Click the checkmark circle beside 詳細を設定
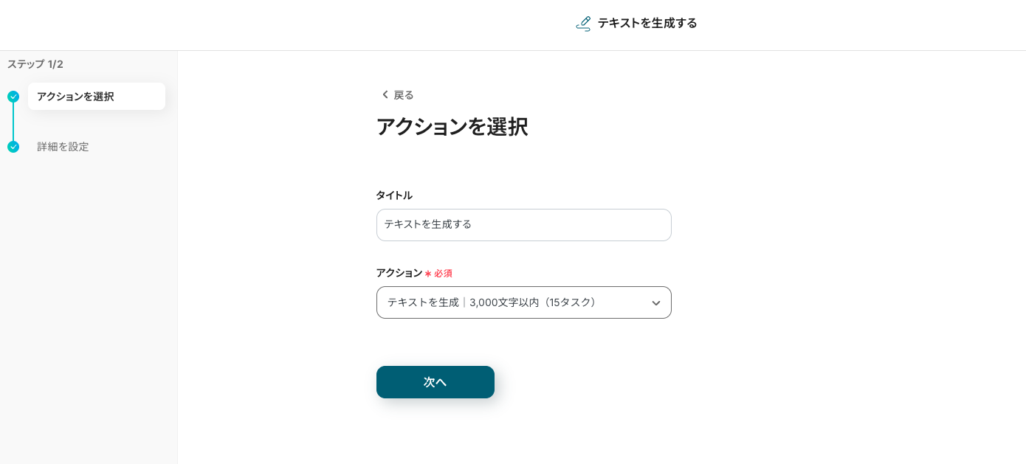 pos(13,147)
